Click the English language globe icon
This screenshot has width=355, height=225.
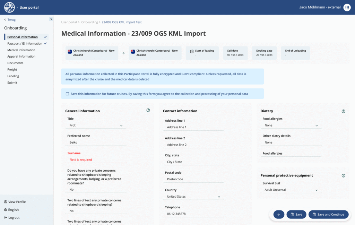5,210
